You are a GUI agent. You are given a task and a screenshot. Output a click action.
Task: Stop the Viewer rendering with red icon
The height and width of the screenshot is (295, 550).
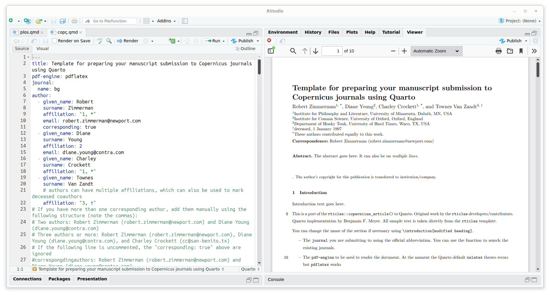269,41
